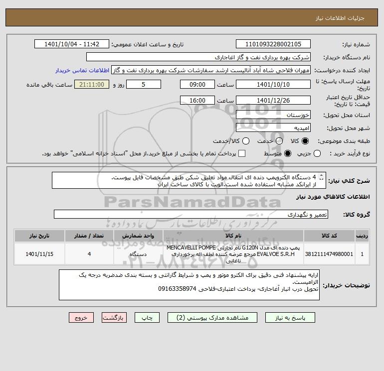Select the کالا radio button
The width and height of the screenshot is (384, 371).
305,141
